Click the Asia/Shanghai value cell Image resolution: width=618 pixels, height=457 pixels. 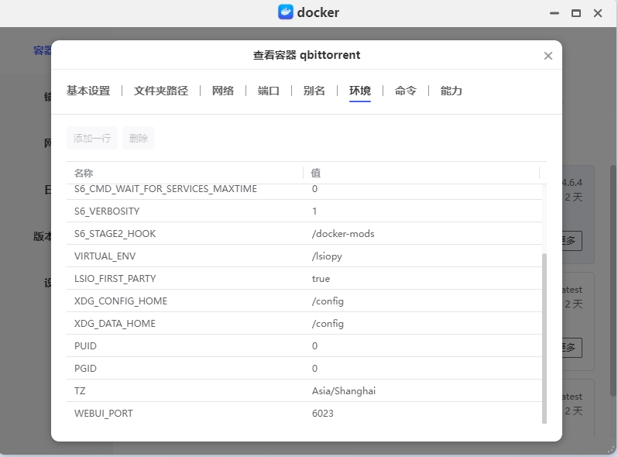coord(344,391)
